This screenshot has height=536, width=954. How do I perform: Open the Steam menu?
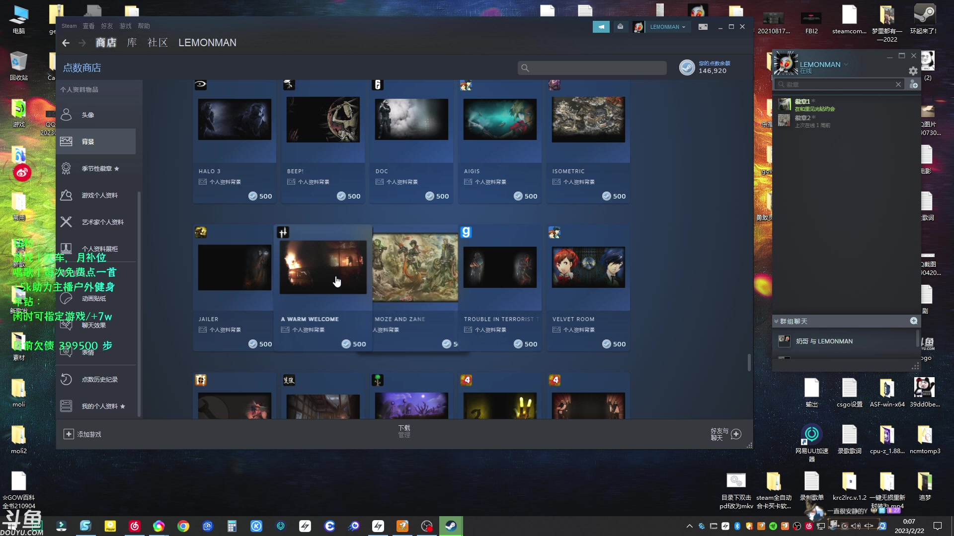click(69, 26)
